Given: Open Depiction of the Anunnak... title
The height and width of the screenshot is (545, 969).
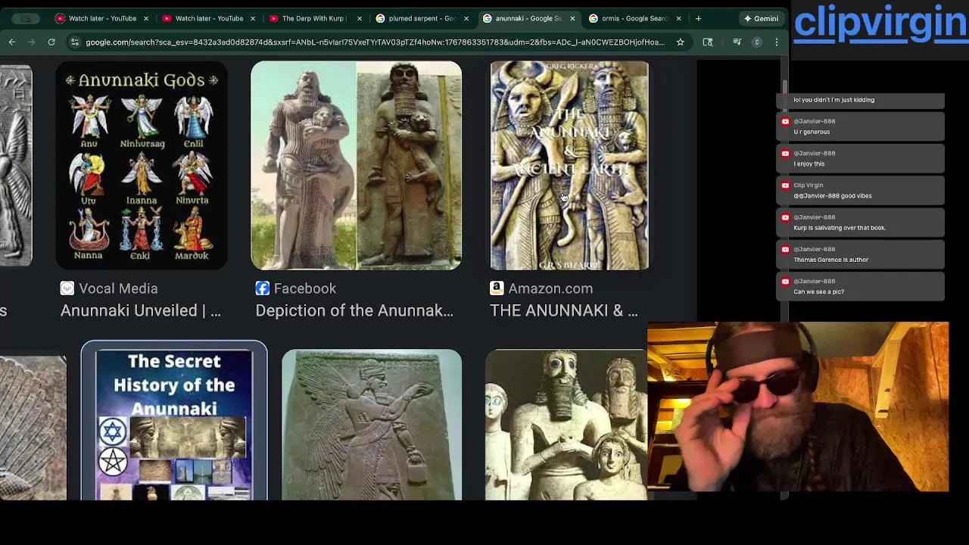Looking at the screenshot, I should pyautogui.click(x=354, y=310).
